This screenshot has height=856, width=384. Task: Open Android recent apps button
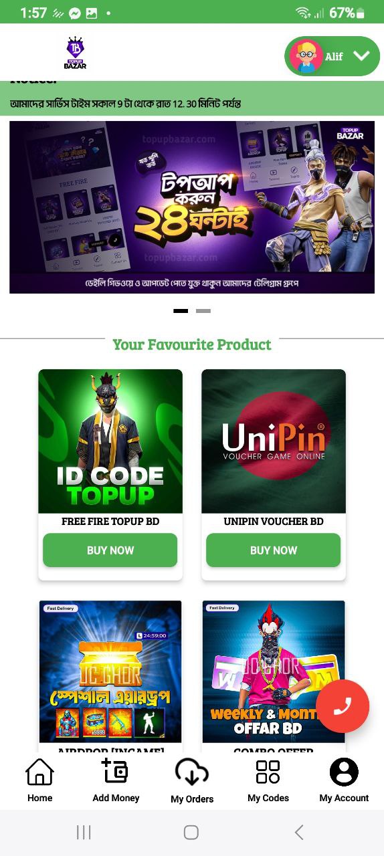tap(84, 832)
